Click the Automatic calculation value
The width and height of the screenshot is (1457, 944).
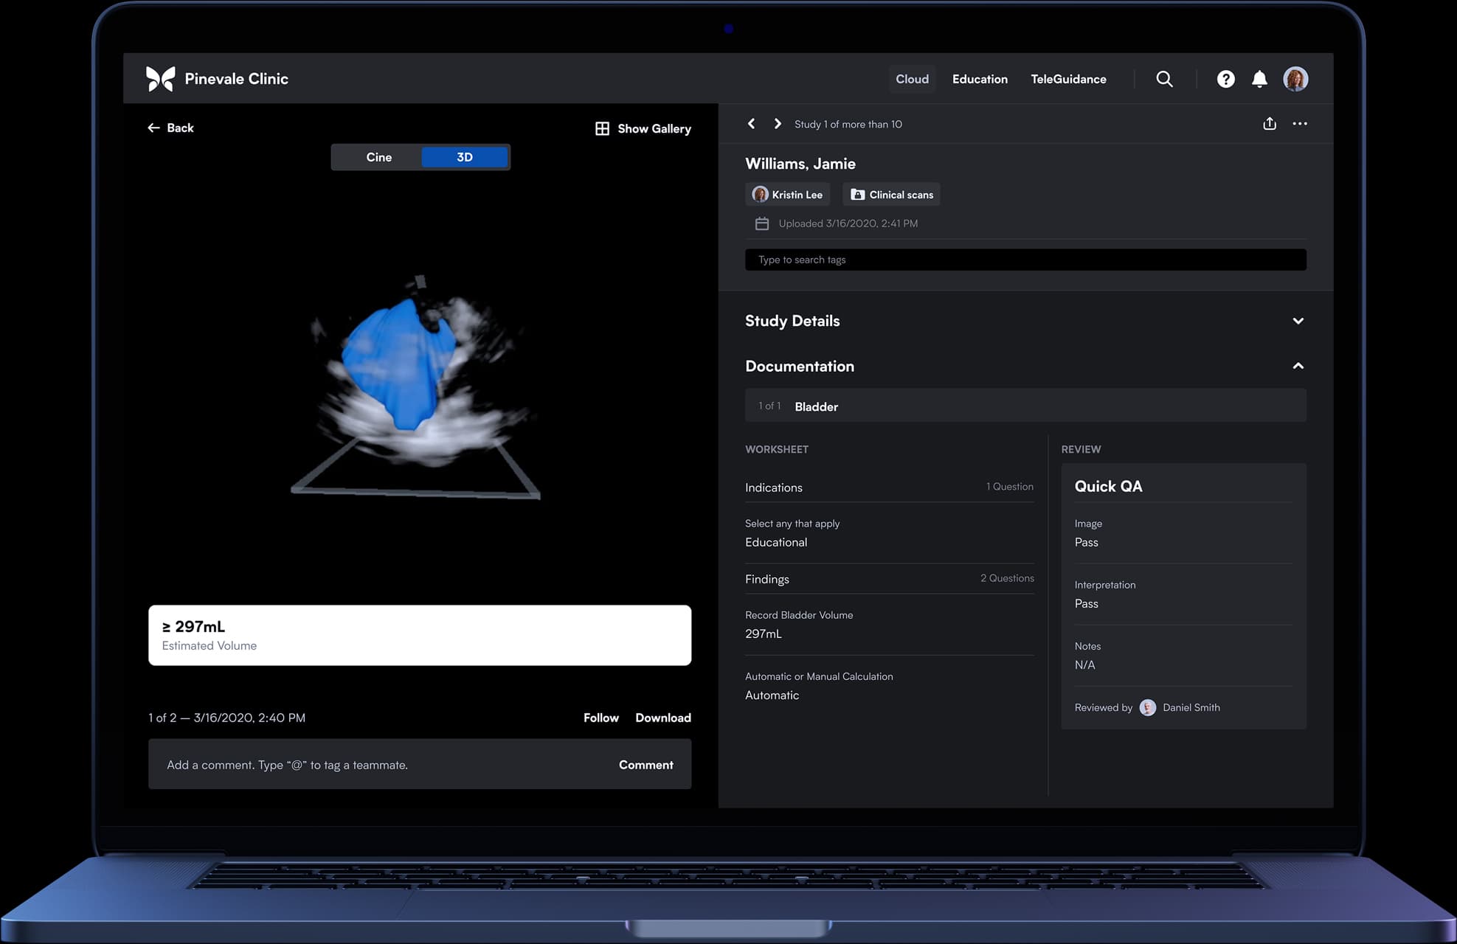click(772, 695)
